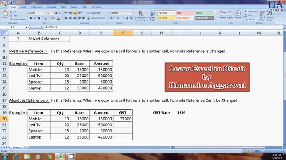Viewport: 286px width, 160px height.
Task: Decrease the cell indent
Action: click(80, 18)
